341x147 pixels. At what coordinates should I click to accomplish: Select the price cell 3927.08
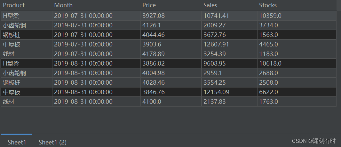[x=154, y=16]
